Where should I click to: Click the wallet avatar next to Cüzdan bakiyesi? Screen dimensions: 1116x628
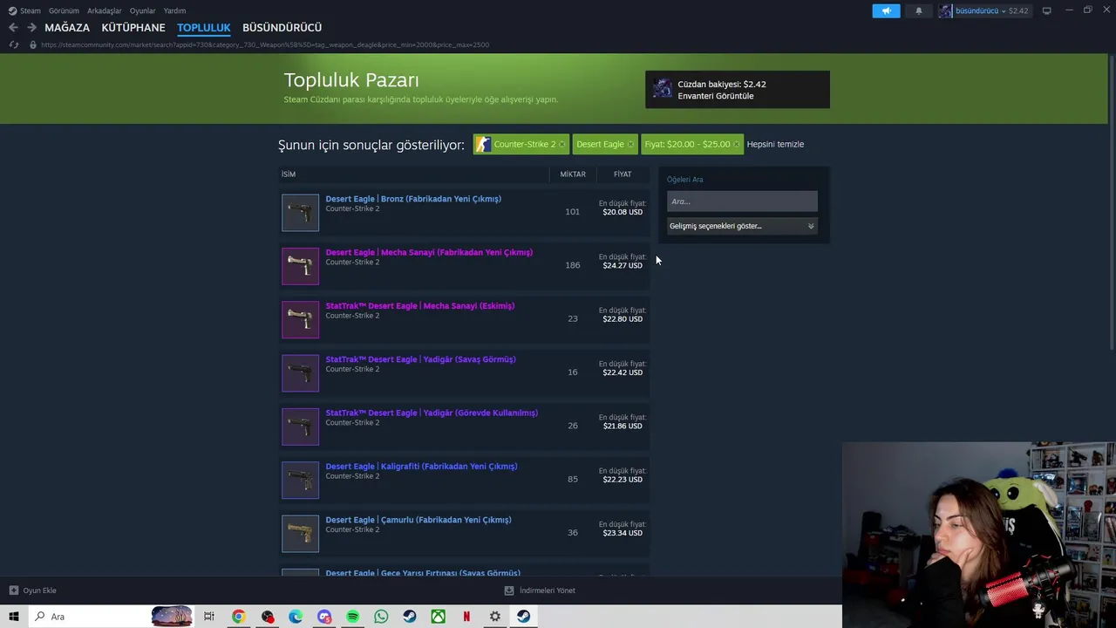[663, 89]
